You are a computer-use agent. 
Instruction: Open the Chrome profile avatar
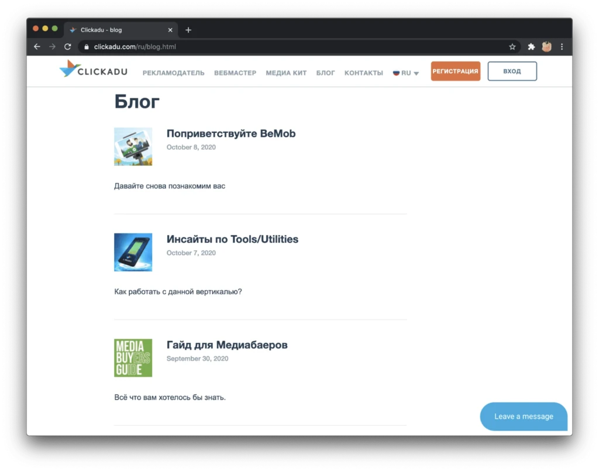tap(546, 47)
